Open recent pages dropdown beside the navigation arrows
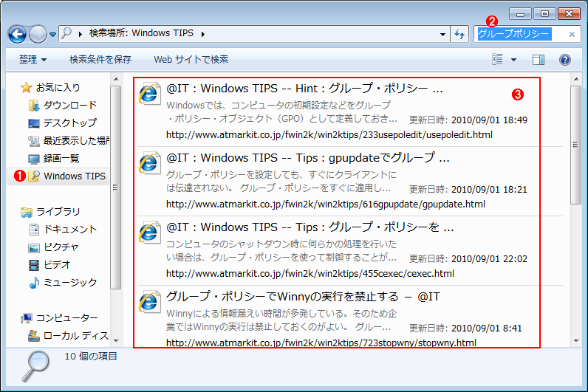588x392 pixels. pyautogui.click(x=53, y=35)
